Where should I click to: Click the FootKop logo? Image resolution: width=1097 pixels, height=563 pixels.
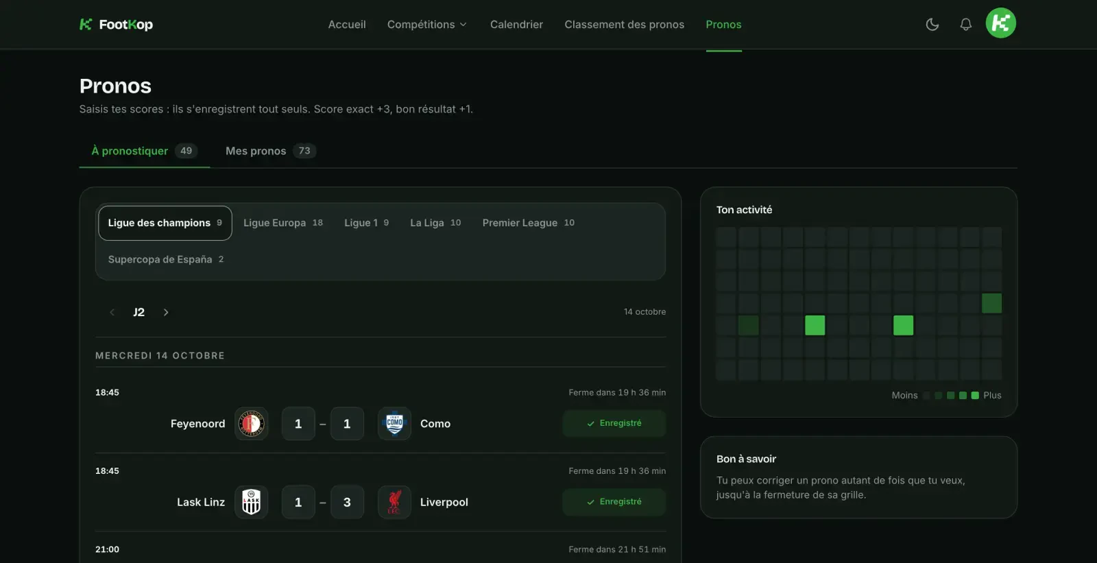(116, 25)
